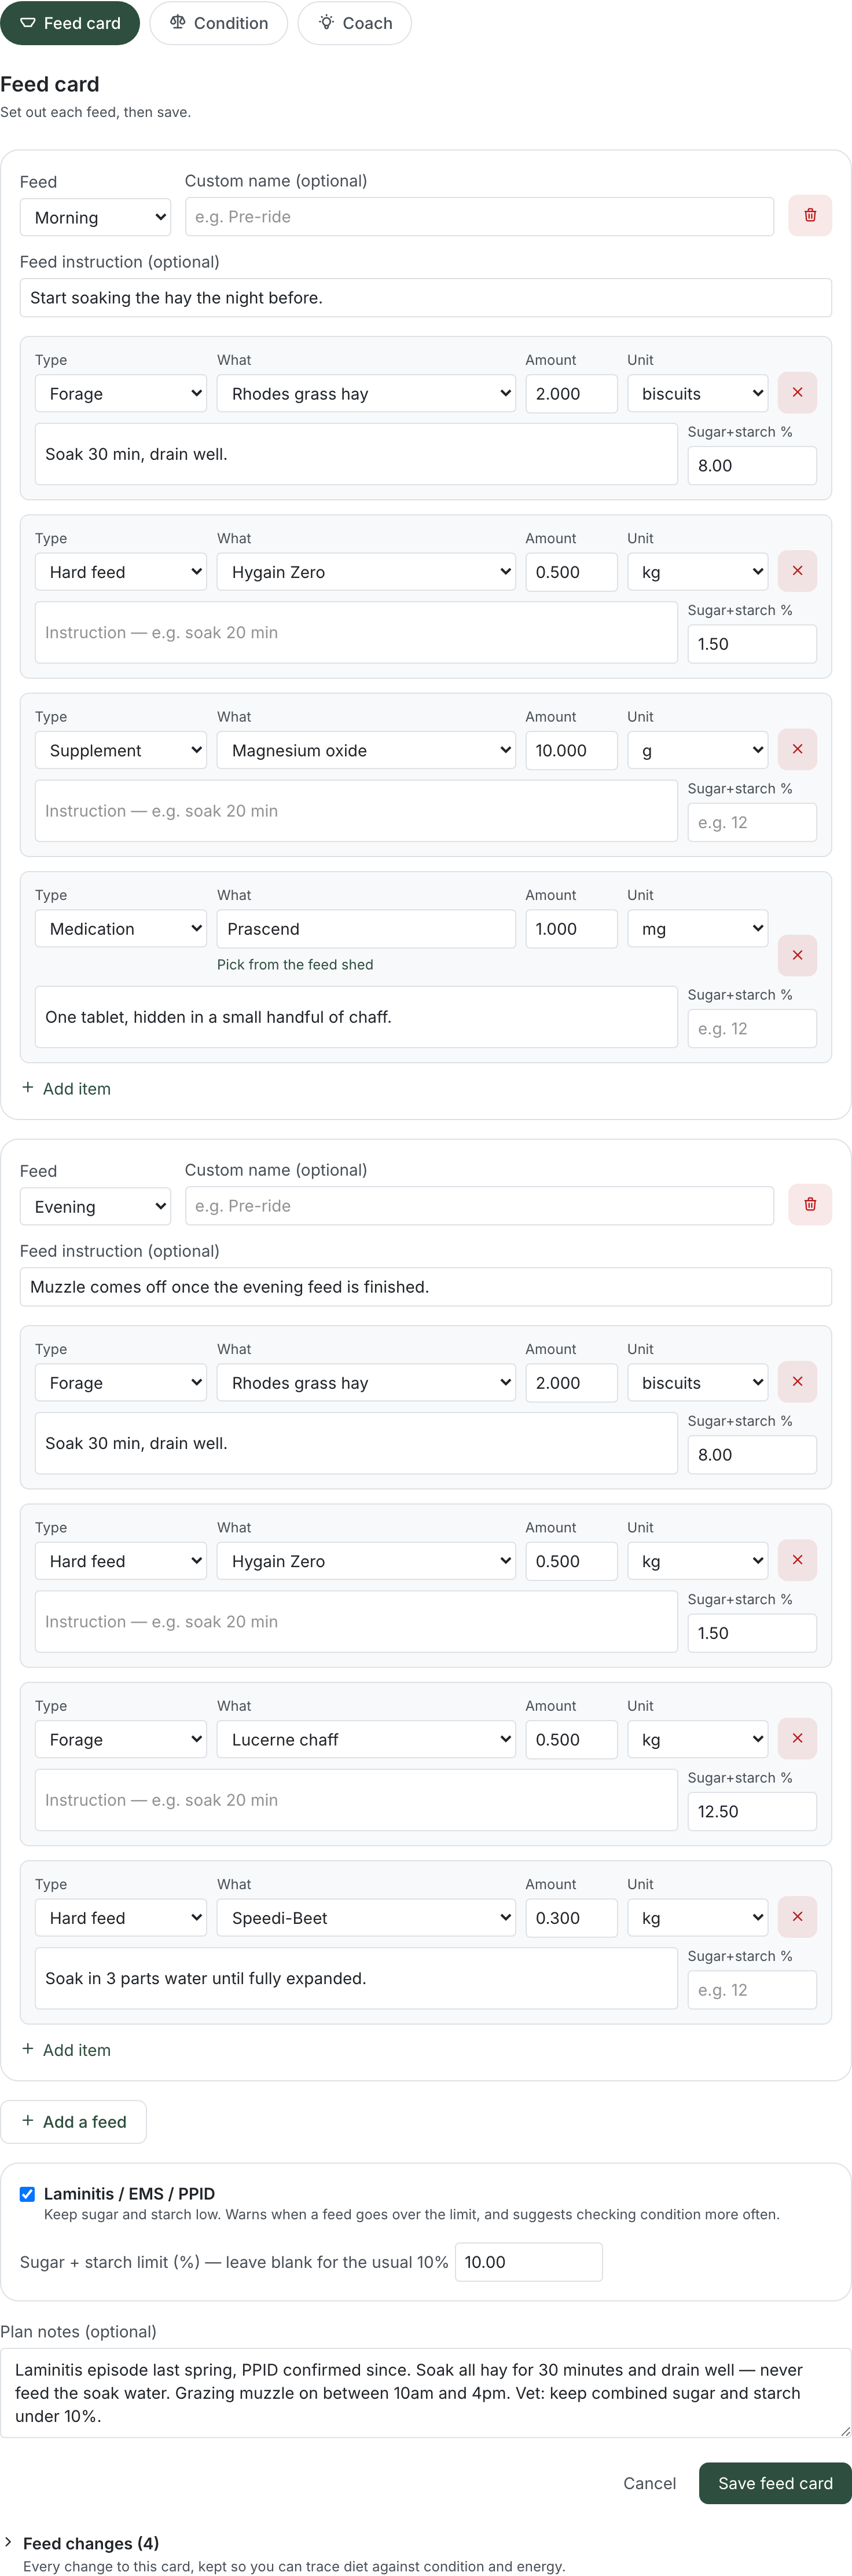Focus Speedi-Beet sugar+starch percent field
Screen dimensions: 852x2576
click(752, 1990)
